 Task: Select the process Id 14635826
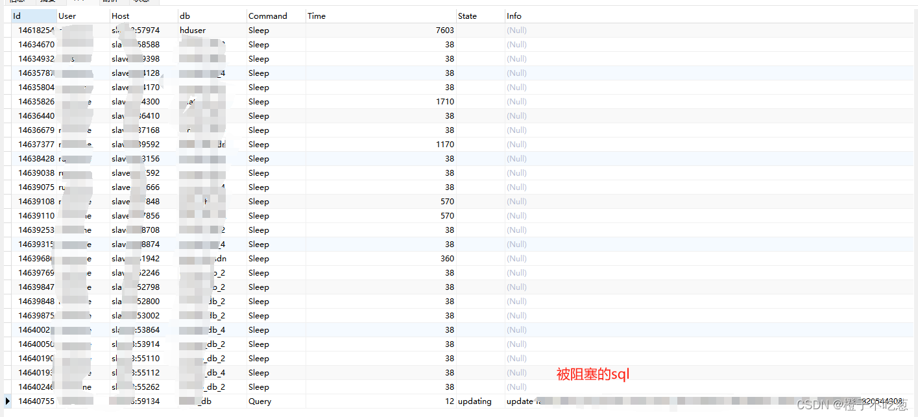click(x=36, y=102)
